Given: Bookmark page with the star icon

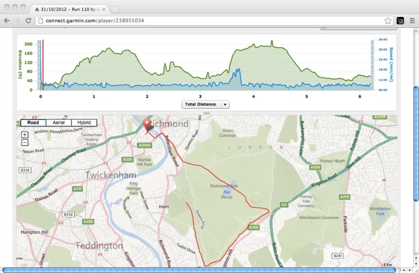Looking at the screenshot, I should pyautogui.click(x=388, y=20).
